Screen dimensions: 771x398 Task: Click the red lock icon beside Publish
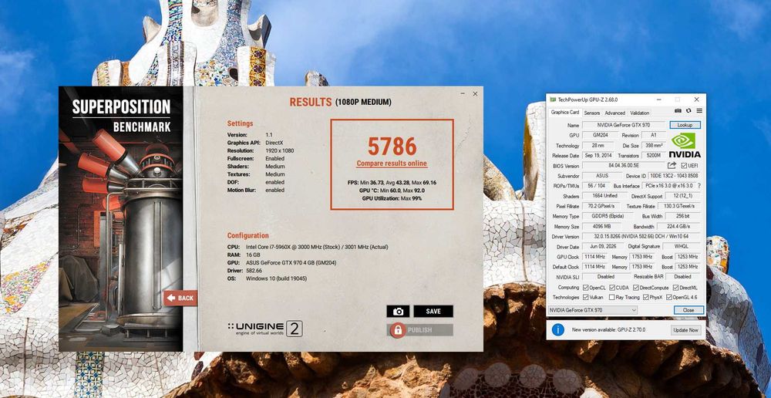point(398,330)
